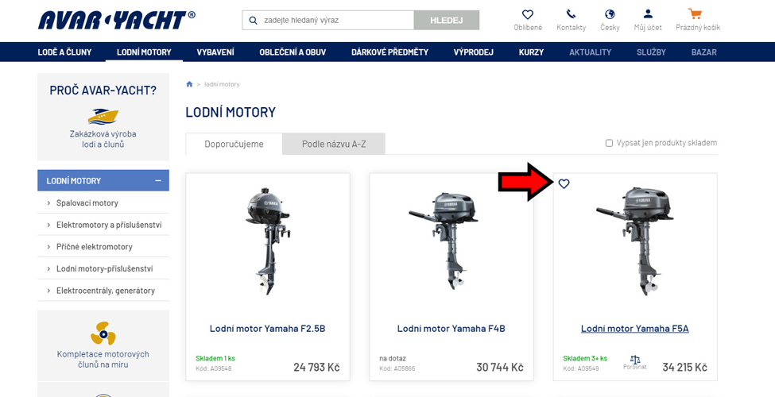Click the magnifier icon in search box

click(x=254, y=21)
